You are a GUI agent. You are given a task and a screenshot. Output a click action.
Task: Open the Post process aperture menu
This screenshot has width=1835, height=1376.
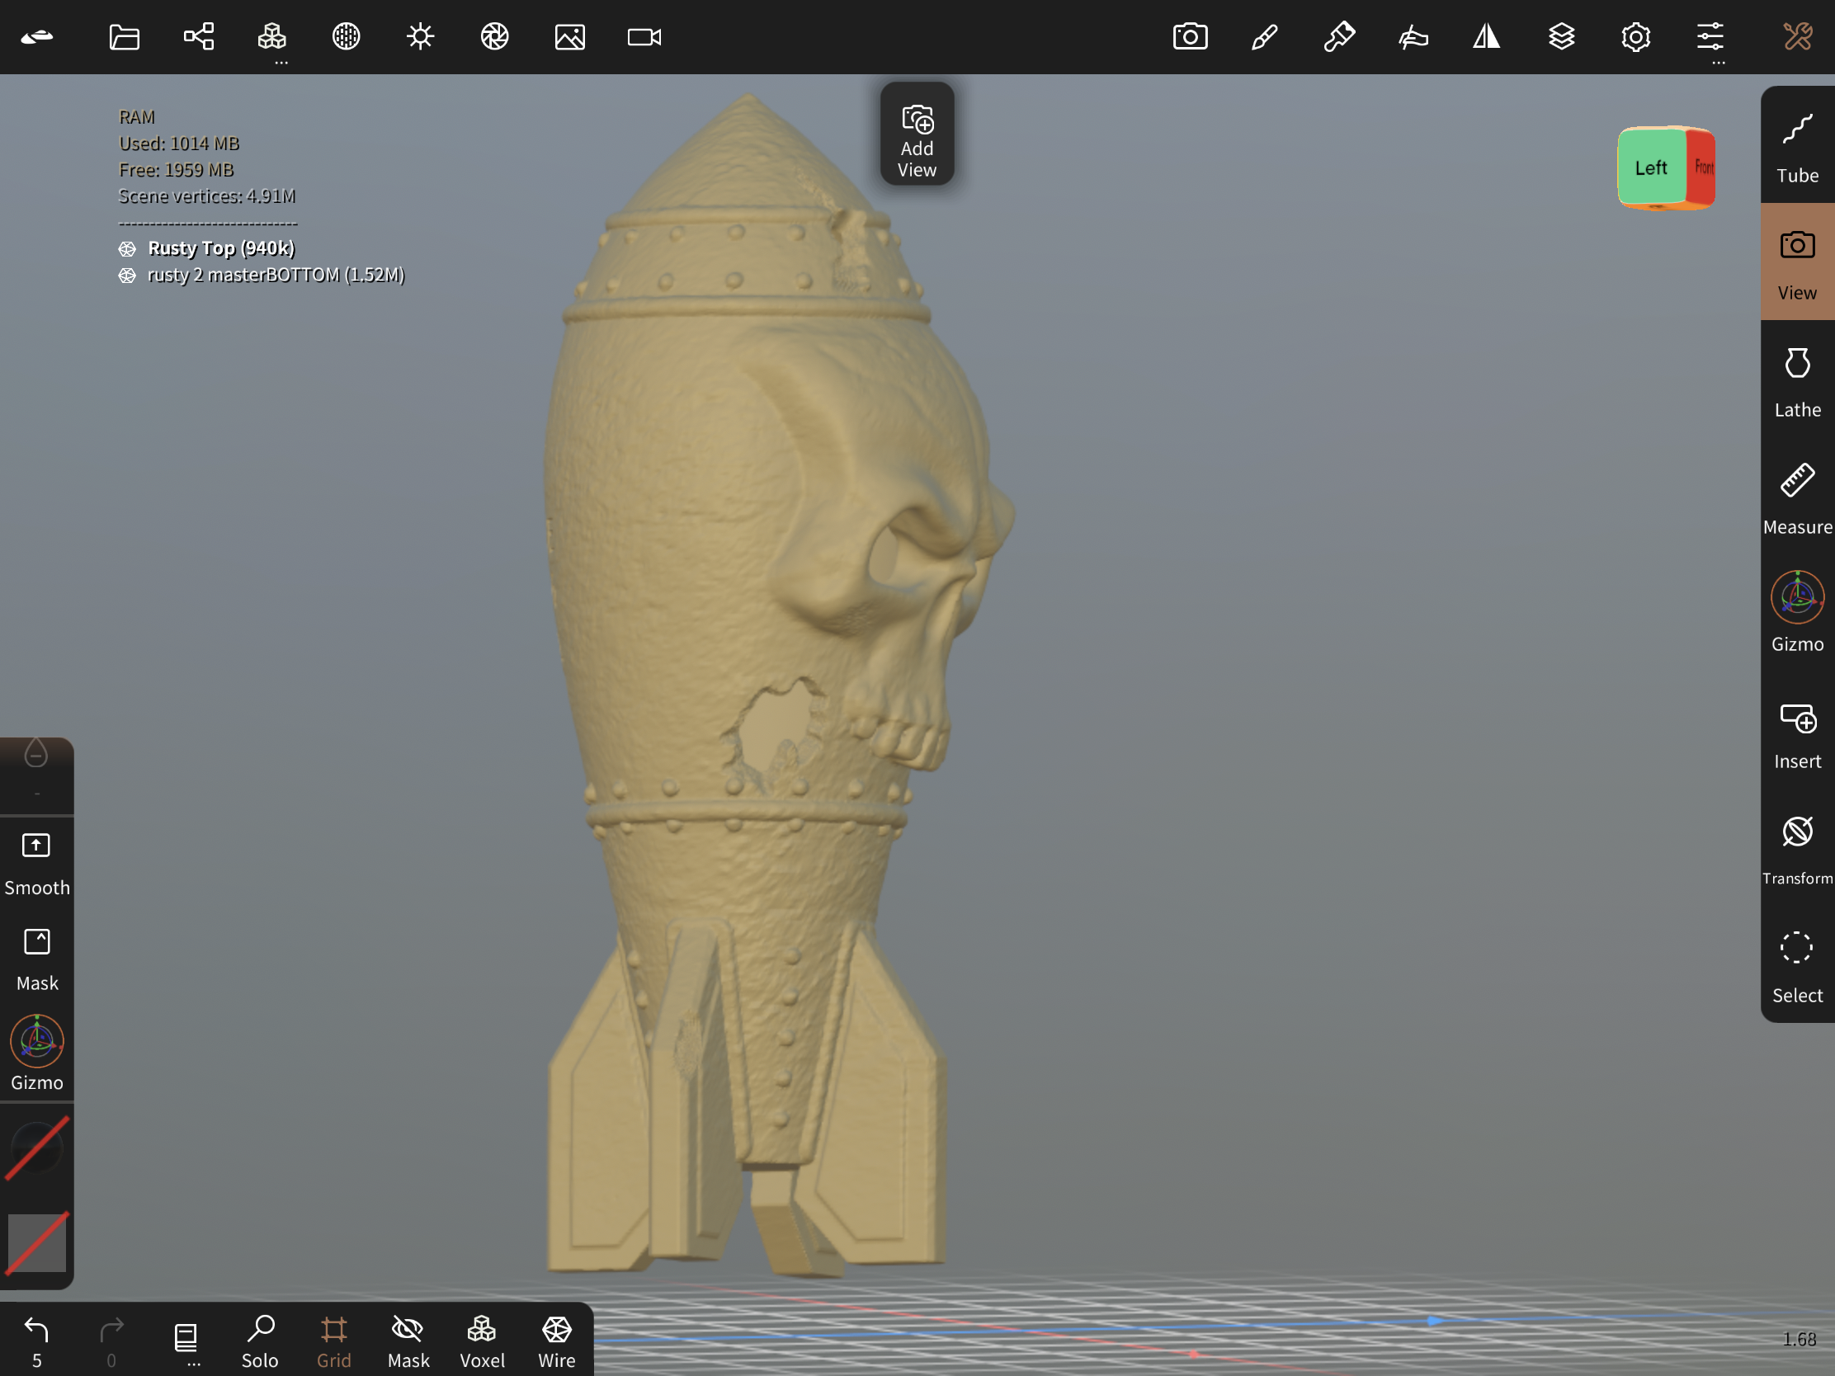click(494, 36)
